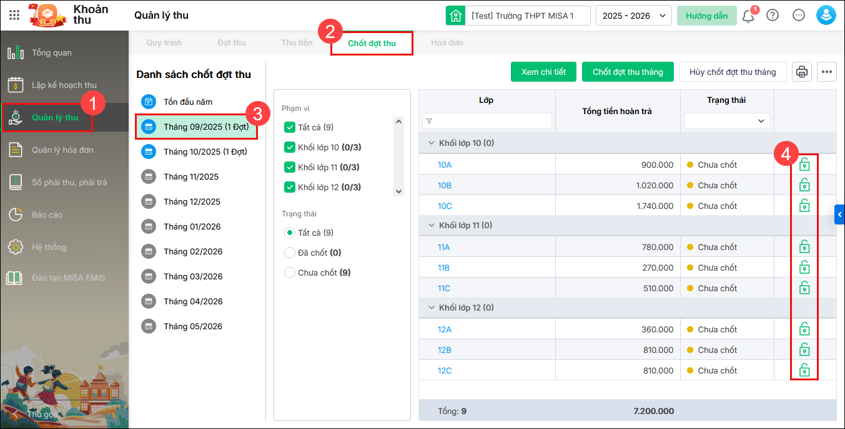This screenshot has width=845, height=429.
Task: Click the Chốt đợt thu tháng button
Action: 628,72
